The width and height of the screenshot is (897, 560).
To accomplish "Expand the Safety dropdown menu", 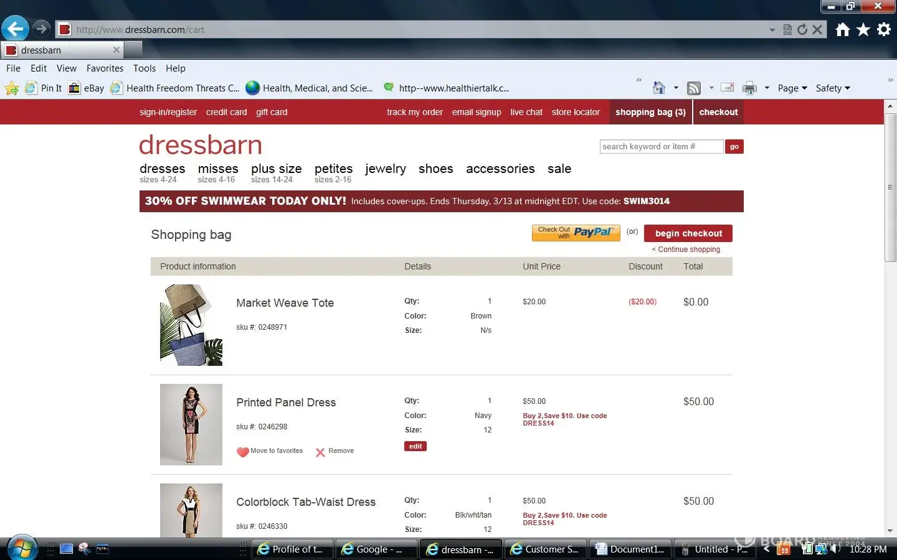I will pyautogui.click(x=833, y=88).
